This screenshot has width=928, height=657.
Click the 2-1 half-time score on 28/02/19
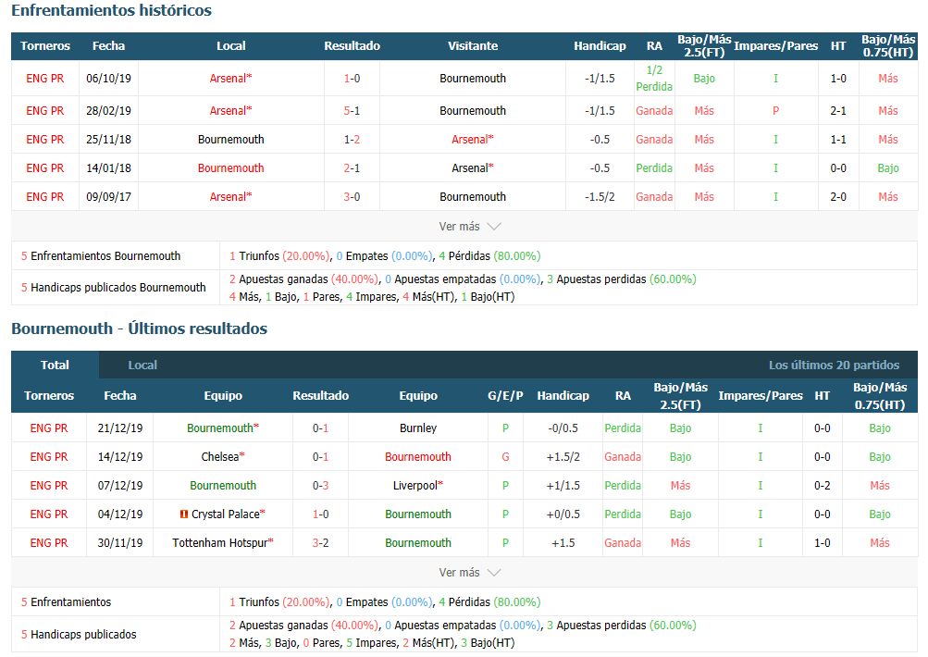(x=838, y=111)
